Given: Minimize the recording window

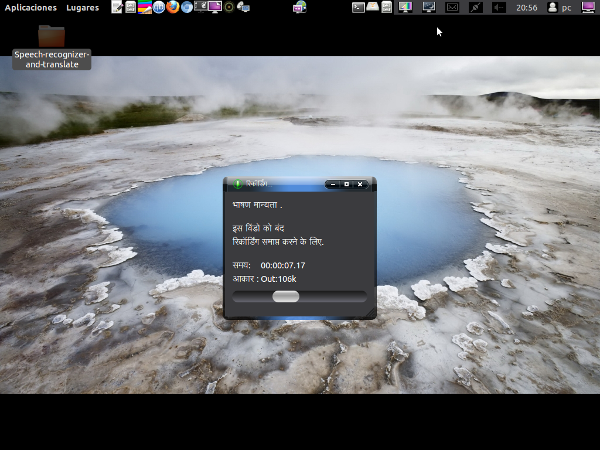Looking at the screenshot, I should click(x=333, y=185).
